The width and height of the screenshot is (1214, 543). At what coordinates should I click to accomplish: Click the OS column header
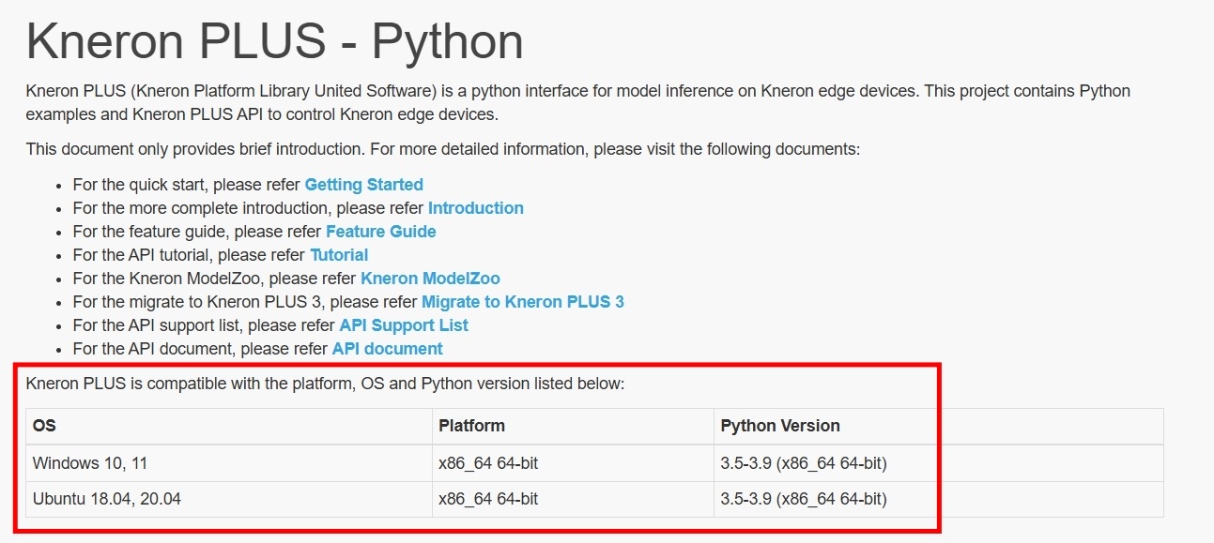[x=229, y=426]
